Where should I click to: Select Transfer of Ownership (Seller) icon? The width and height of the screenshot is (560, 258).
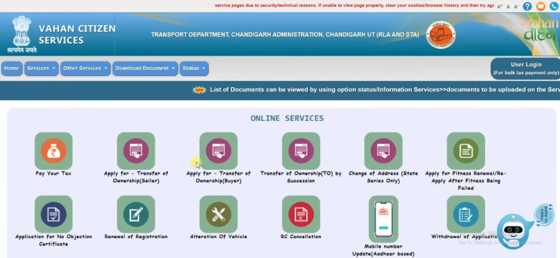[136, 151]
